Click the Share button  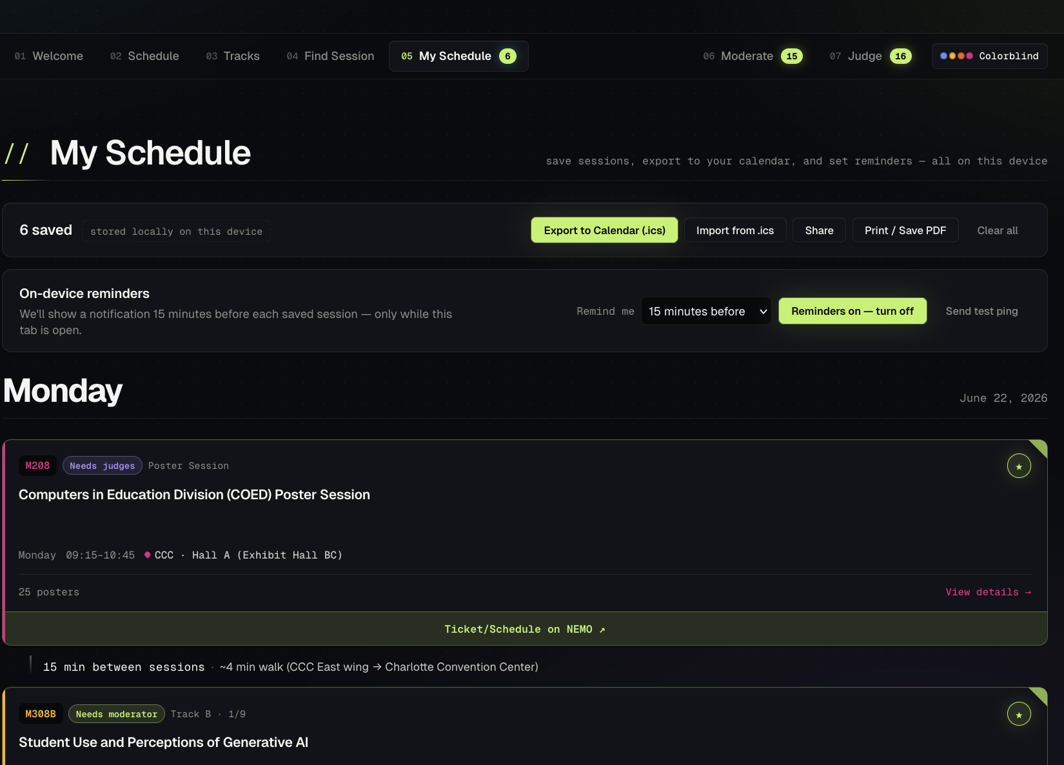click(x=819, y=230)
